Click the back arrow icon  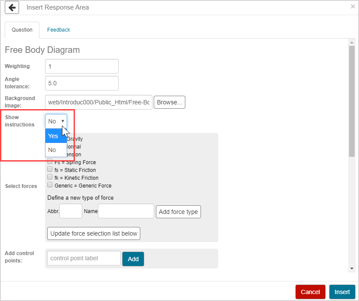pos(12,7)
